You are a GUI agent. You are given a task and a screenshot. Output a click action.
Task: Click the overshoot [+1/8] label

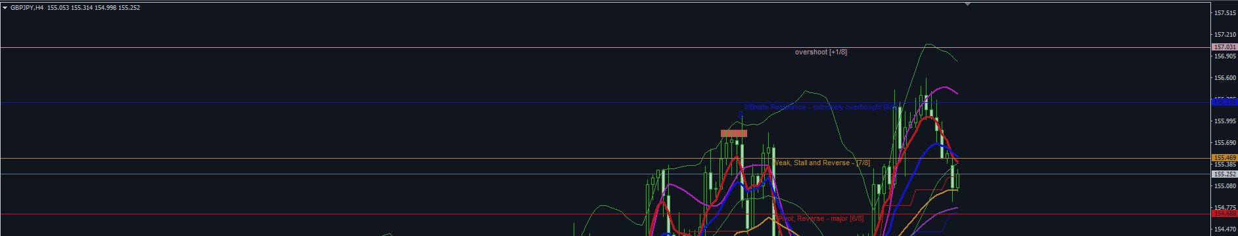tap(821, 52)
